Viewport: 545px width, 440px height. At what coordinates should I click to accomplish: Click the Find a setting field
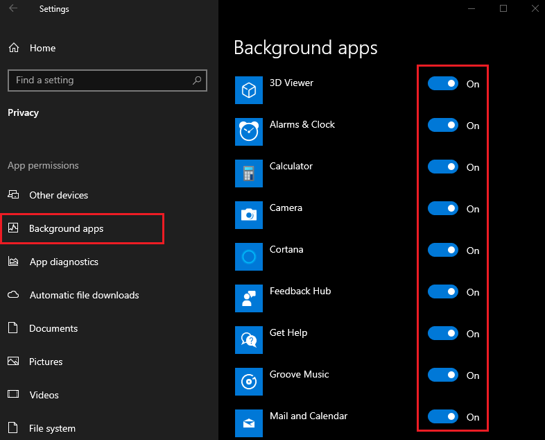click(107, 81)
